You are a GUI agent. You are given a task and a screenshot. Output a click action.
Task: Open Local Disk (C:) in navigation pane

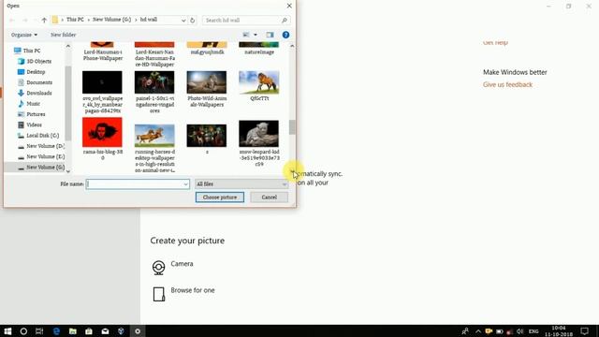(42, 136)
